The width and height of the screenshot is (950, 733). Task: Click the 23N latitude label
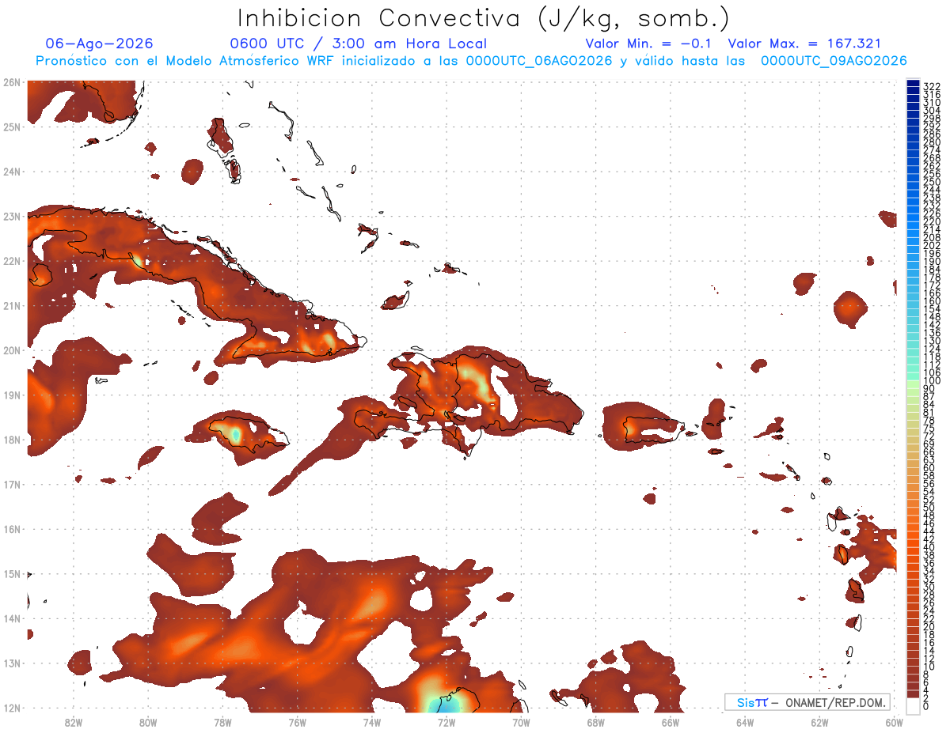pos(11,216)
